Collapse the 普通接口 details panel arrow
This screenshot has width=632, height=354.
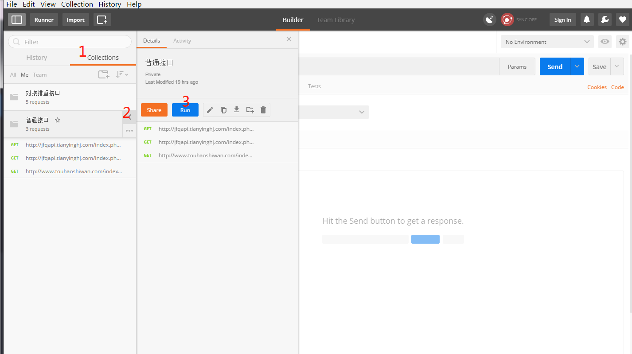(x=129, y=117)
